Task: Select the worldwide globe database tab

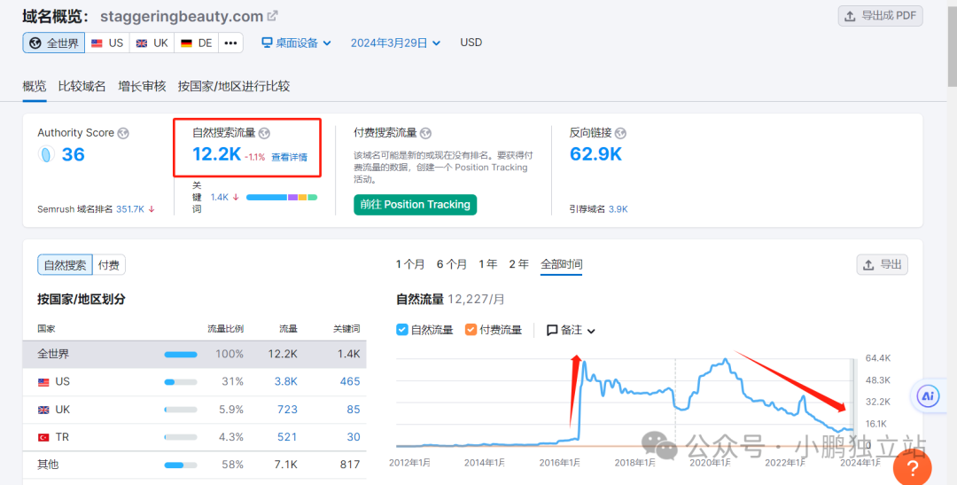Action: (54, 43)
